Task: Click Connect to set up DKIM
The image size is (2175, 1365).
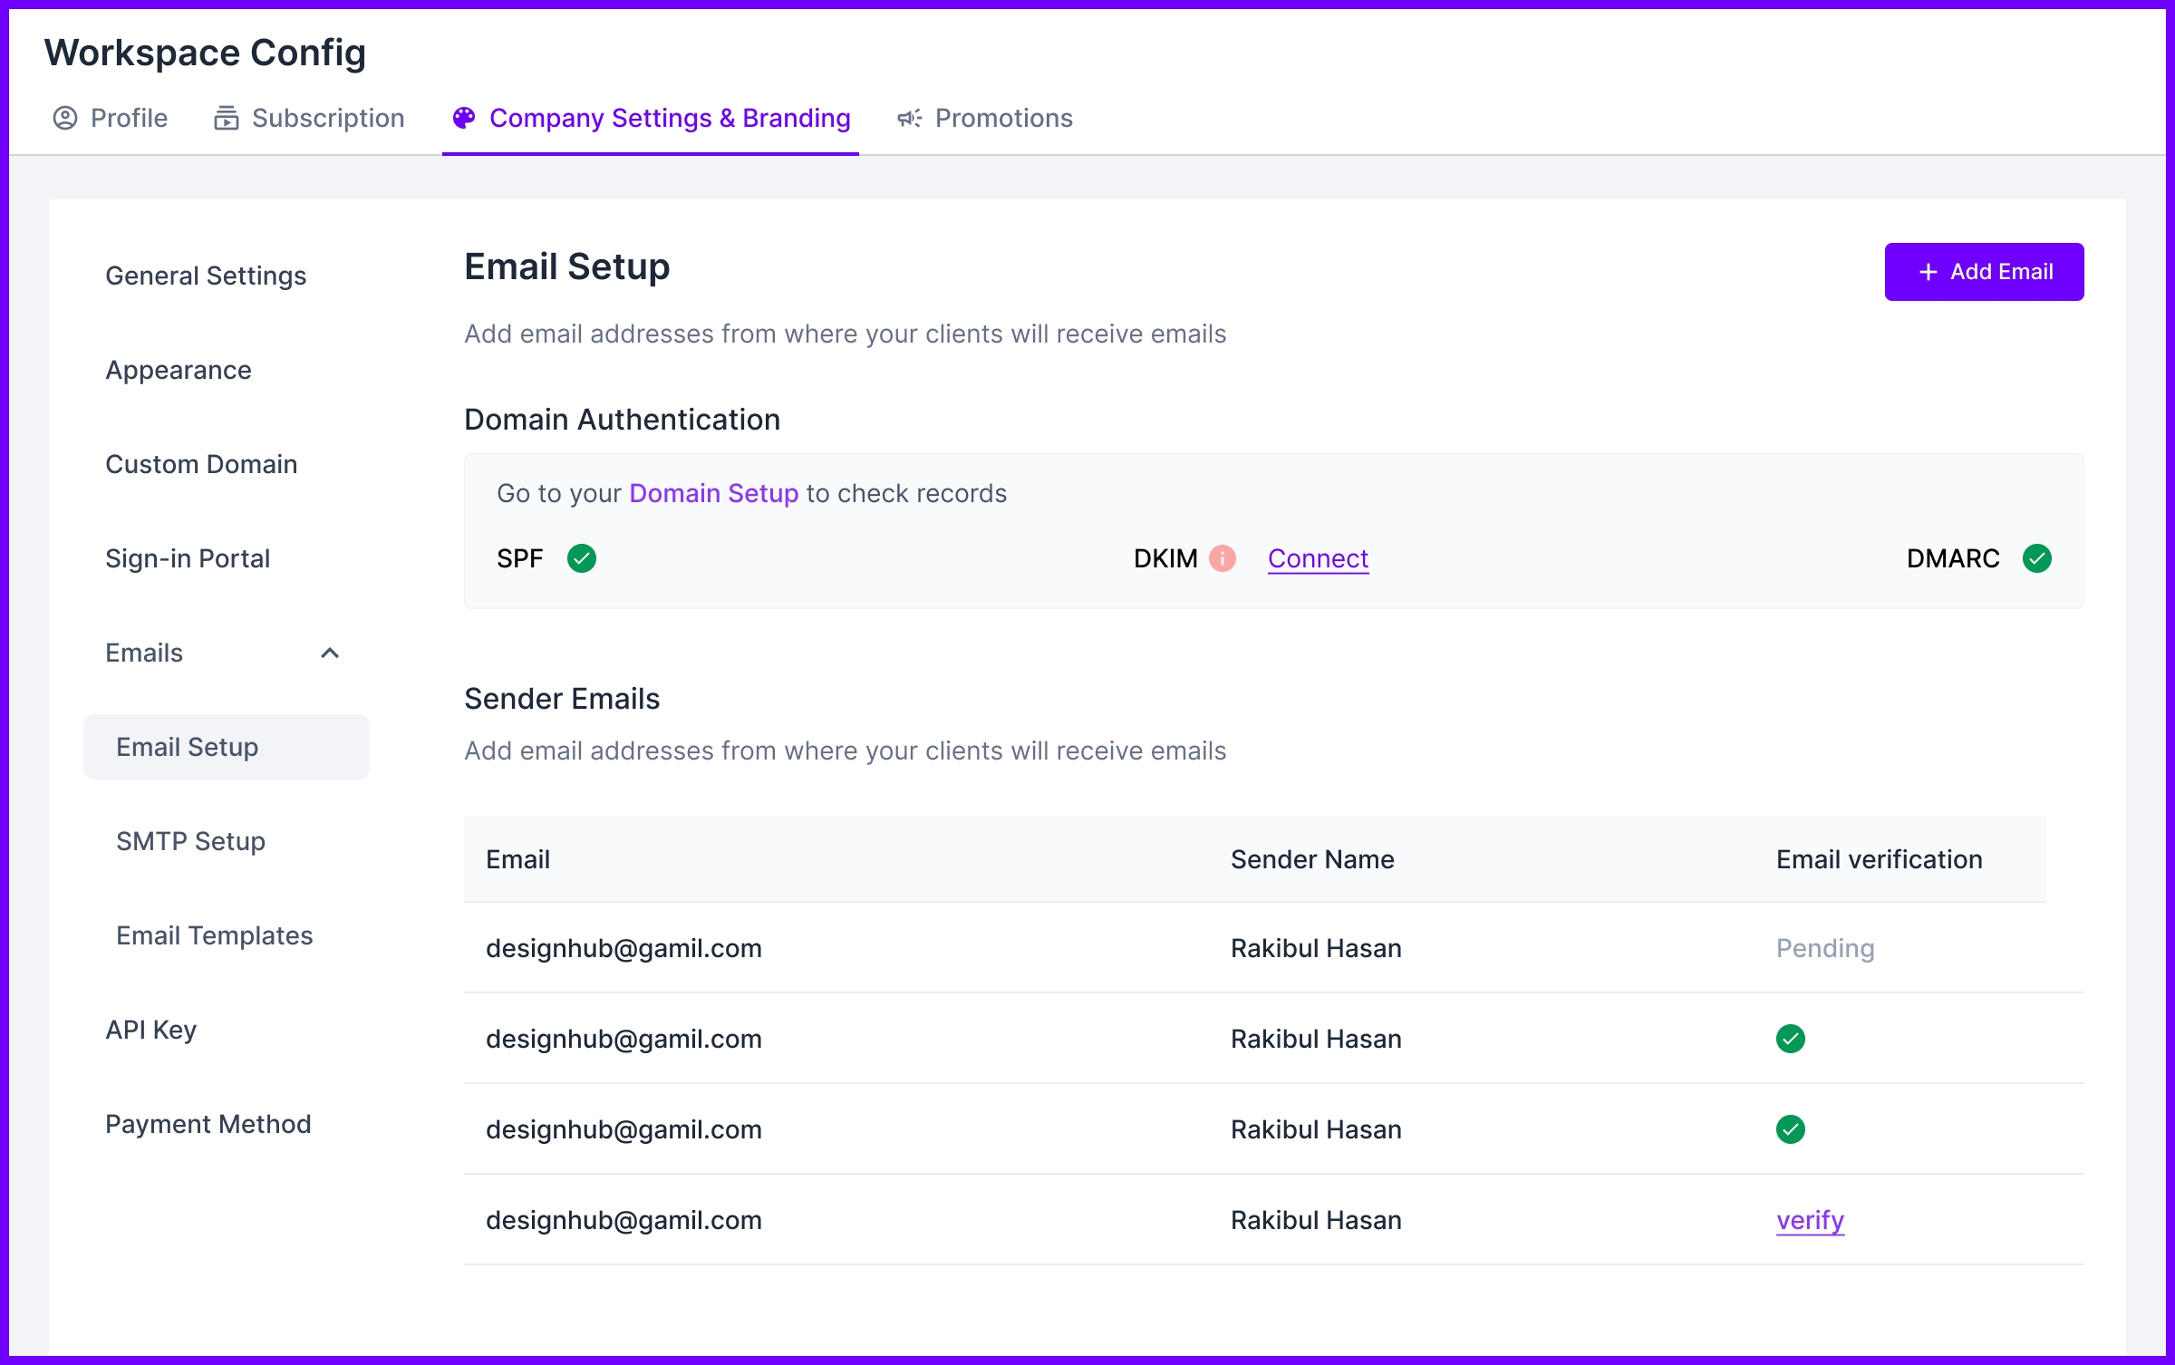Action: pyautogui.click(x=1318, y=559)
